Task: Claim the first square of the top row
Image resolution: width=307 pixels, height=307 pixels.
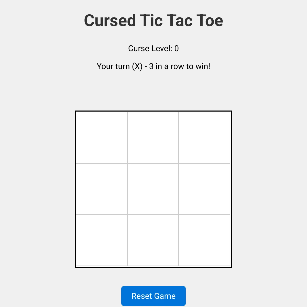Action: click(x=102, y=137)
